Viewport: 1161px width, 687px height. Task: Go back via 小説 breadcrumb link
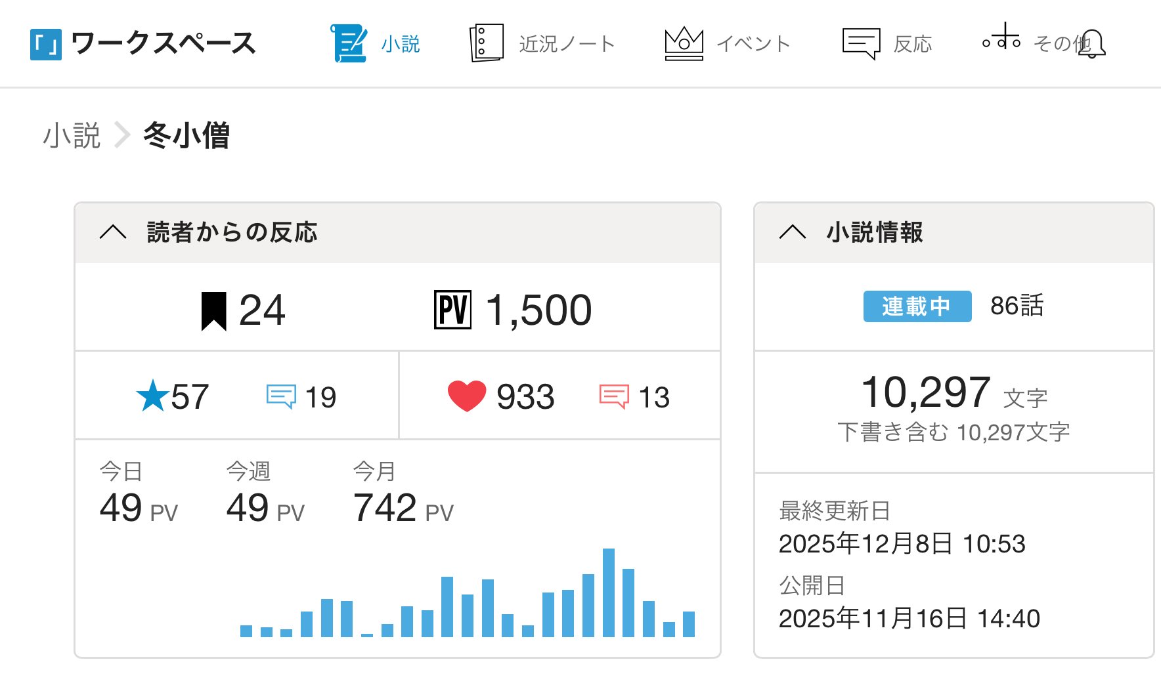[x=72, y=136]
